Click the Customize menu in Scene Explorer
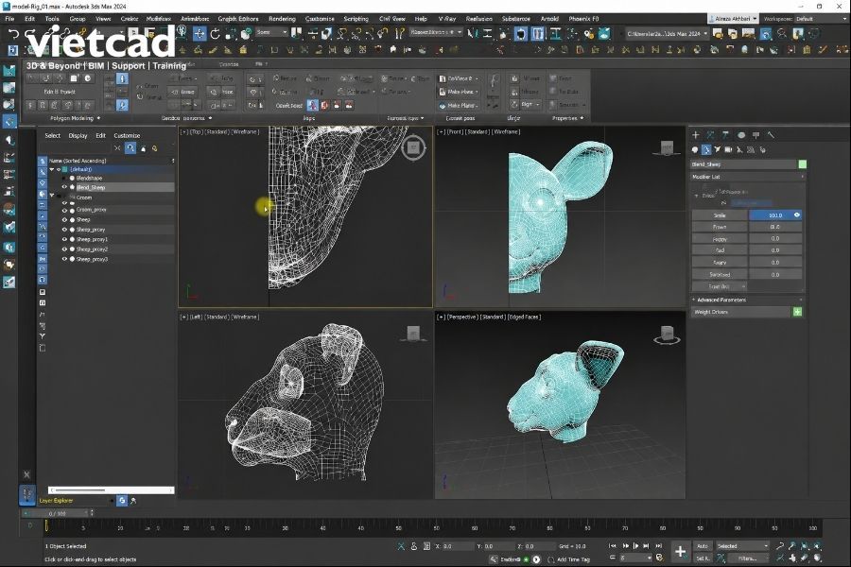This screenshot has height=567, width=851. pos(127,136)
